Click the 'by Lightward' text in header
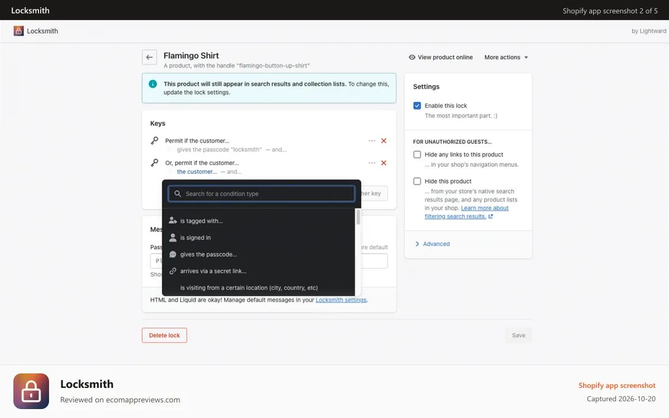This screenshot has width=669, height=418. click(x=649, y=31)
